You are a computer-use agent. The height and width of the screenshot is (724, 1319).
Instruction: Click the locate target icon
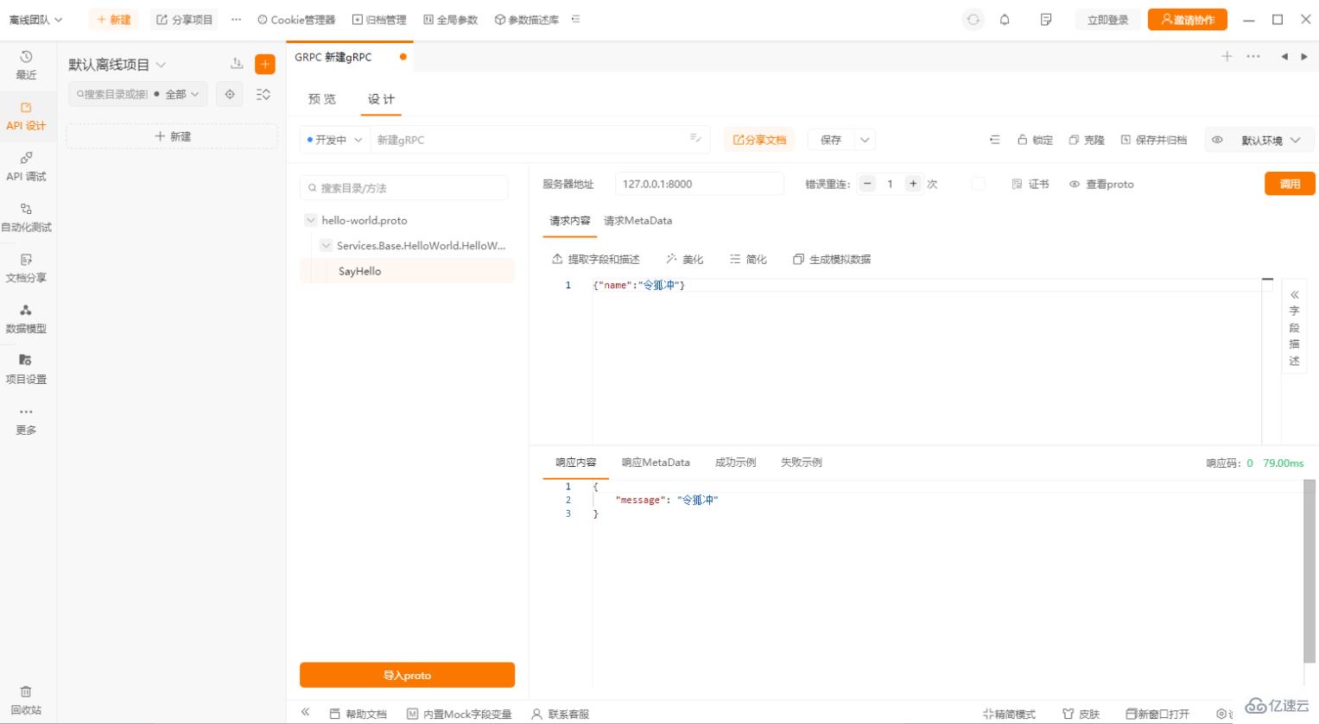(230, 94)
